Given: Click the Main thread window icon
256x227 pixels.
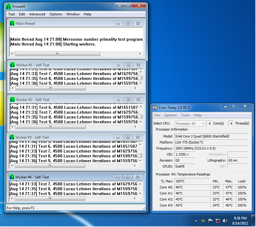Looking at the screenshot, I should coord(12,24).
